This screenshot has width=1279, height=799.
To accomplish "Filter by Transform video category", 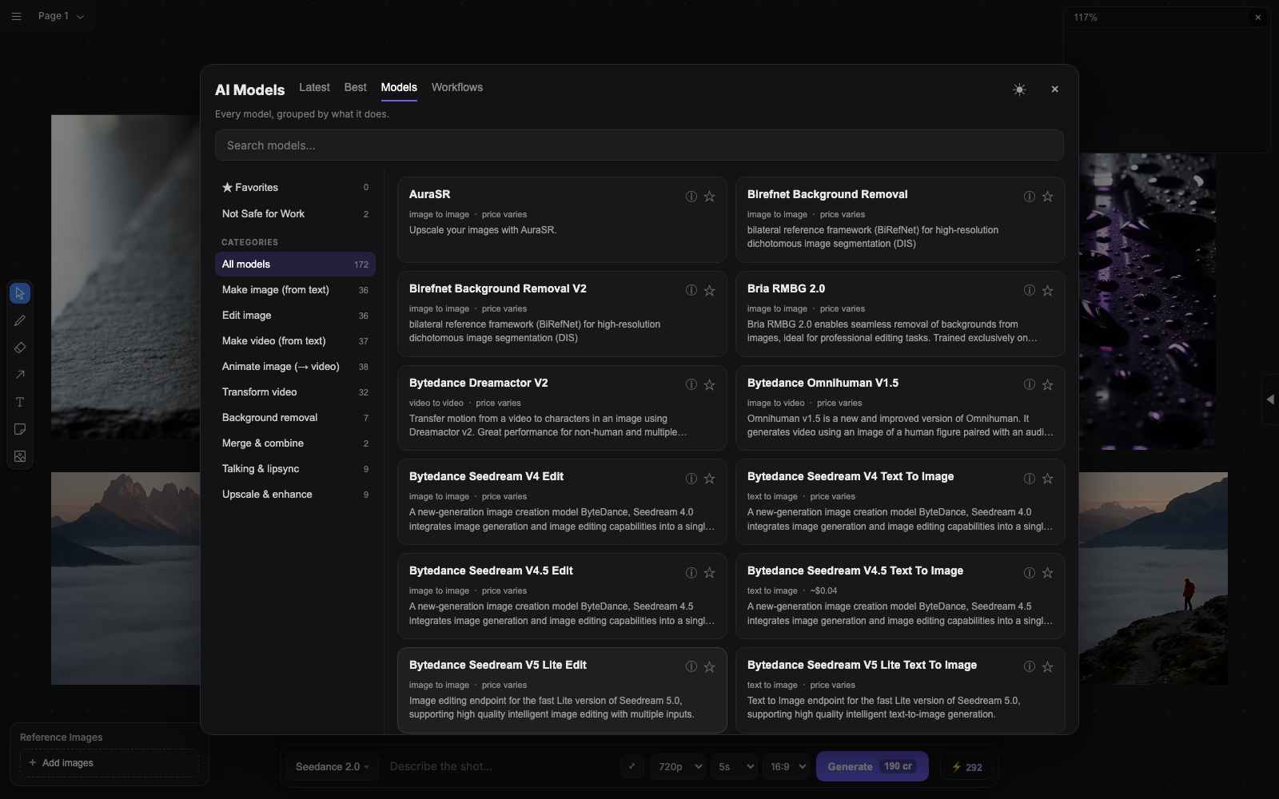I will click(x=295, y=392).
